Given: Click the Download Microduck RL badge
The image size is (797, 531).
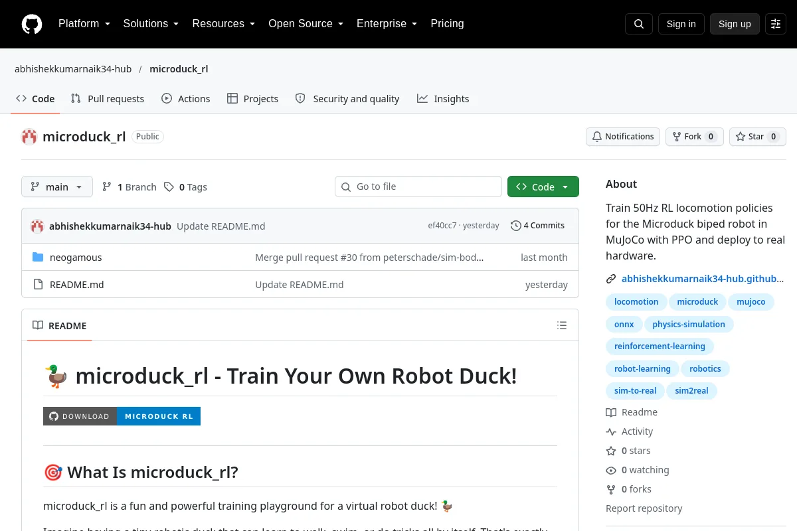Looking at the screenshot, I should (122, 416).
